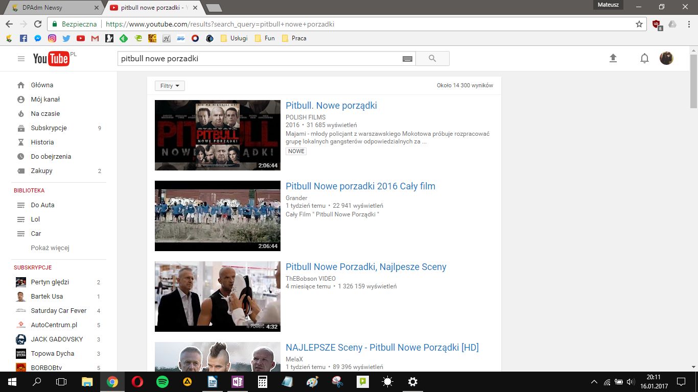Image resolution: width=698 pixels, height=392 pixels.
Task: Click the volume icon in the system tray
Action: pyautogui.click(x=630, y=381)
